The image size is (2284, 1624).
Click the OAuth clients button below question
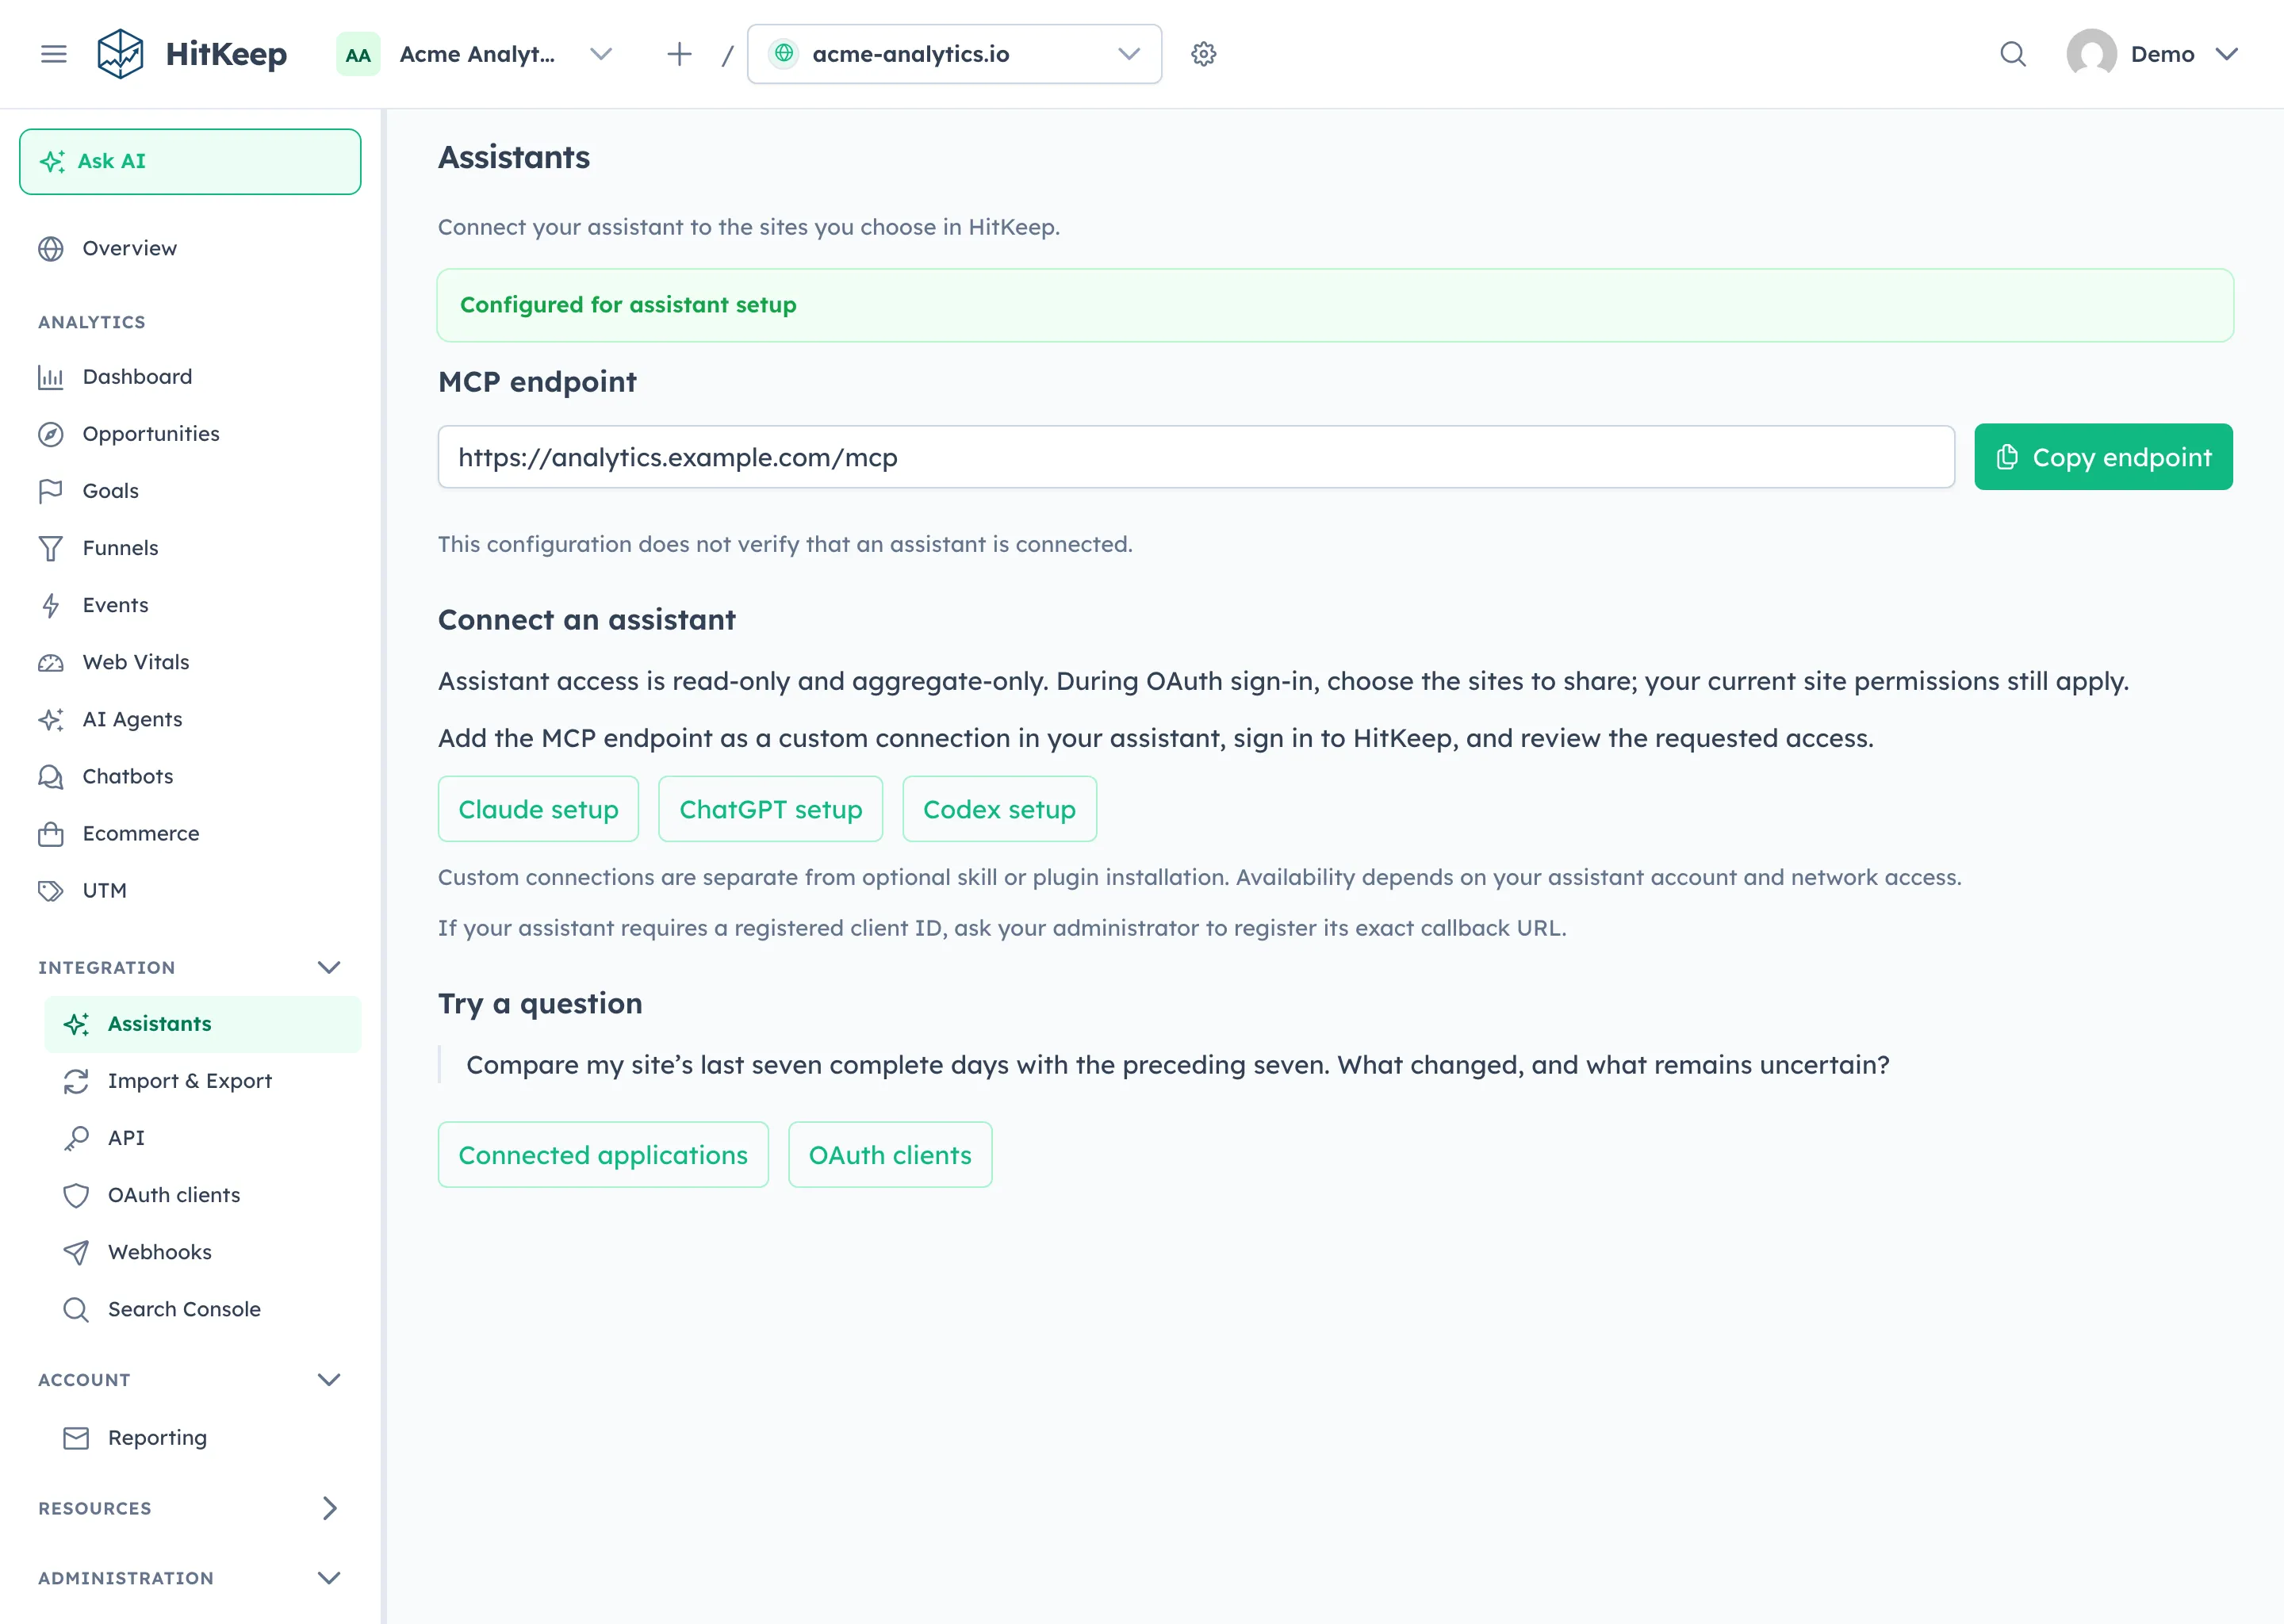tap(890, 1155)
